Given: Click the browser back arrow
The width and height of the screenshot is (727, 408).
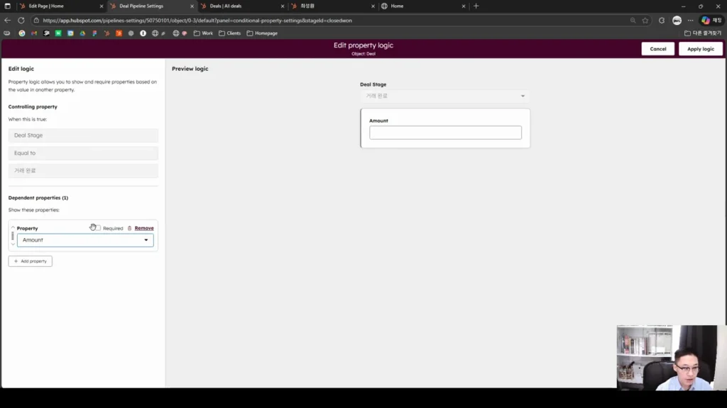Looking at the screenshot, I should tap(7, 21).
